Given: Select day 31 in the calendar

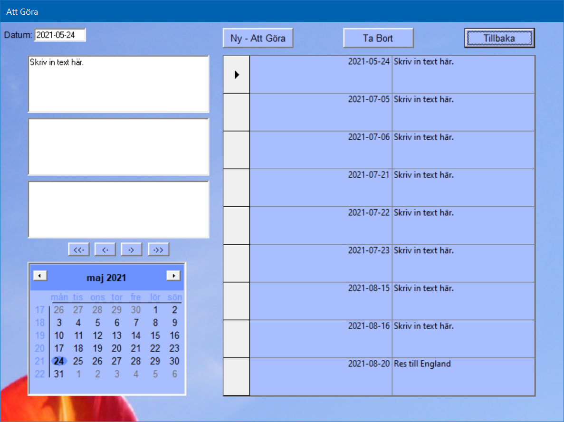Looking at the screenshot, I should click(x=59, y=374).
